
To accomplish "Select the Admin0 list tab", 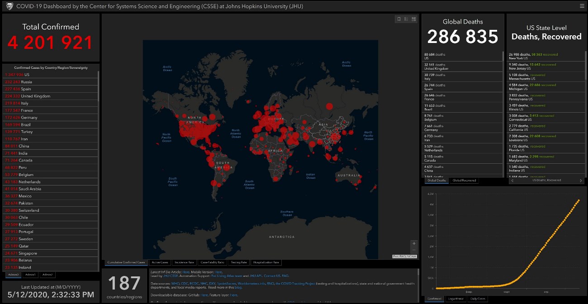I will click(13, 275).
